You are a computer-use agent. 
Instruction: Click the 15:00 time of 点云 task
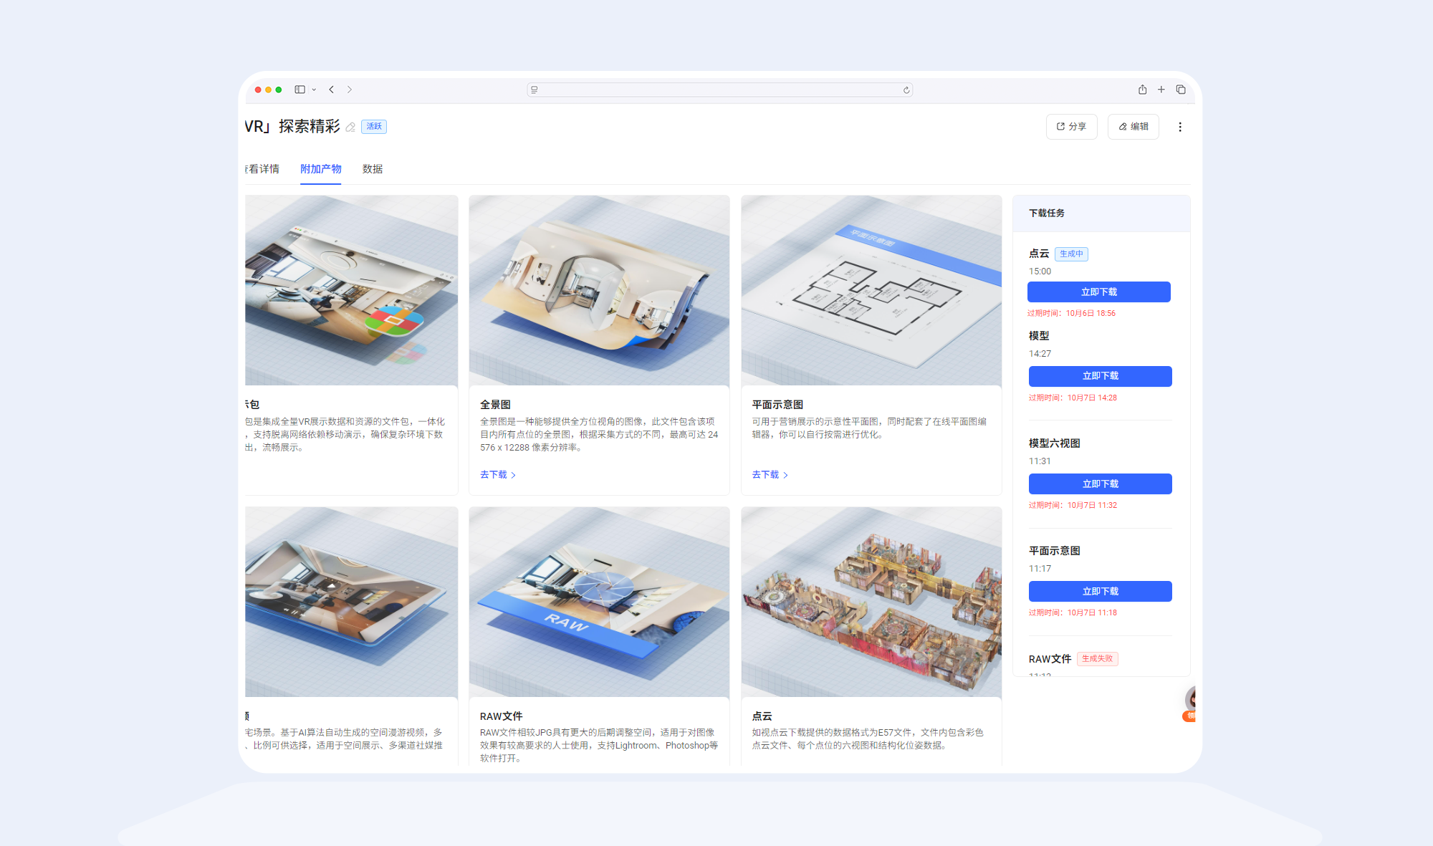click(x=1040, y=271)
